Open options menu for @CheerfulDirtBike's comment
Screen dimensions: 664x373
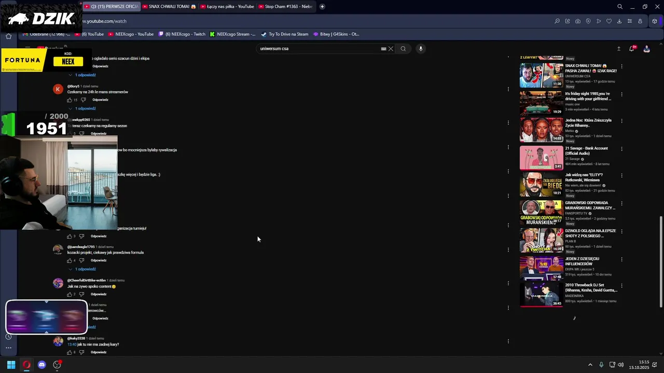coord(508,283)
